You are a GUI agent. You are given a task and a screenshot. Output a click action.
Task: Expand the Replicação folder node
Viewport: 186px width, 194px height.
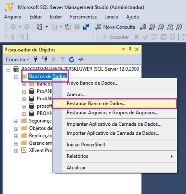(16, 136)
